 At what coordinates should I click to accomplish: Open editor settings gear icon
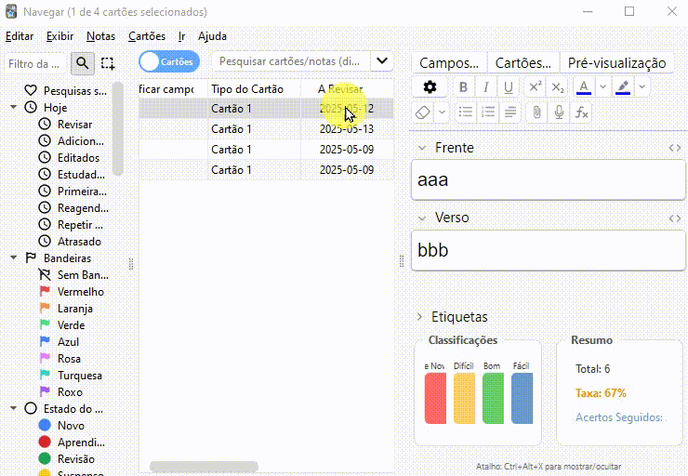[x=430, y=87]
